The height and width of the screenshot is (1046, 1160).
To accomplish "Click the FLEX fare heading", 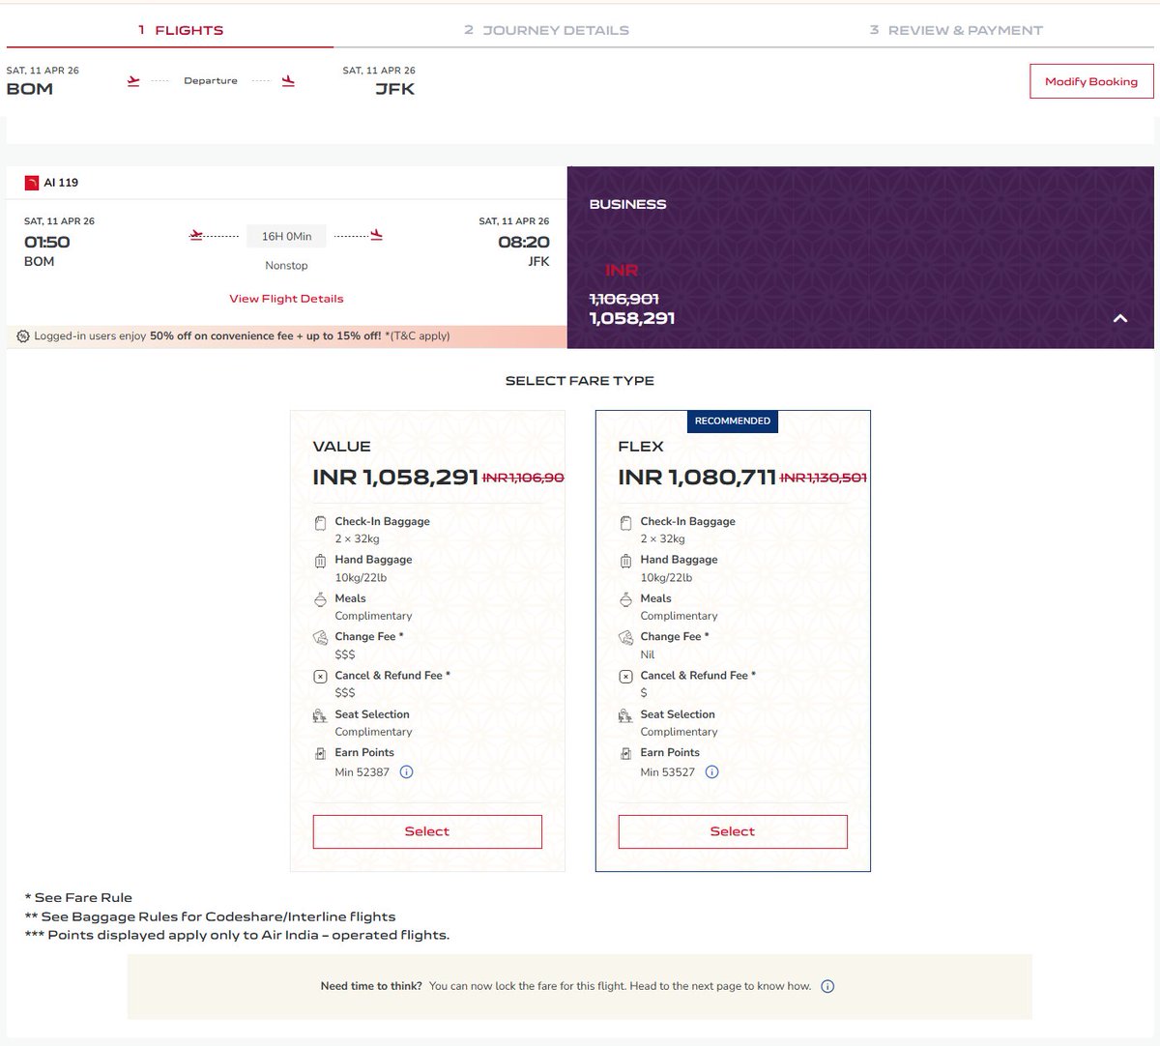I will tap(641, 447).
